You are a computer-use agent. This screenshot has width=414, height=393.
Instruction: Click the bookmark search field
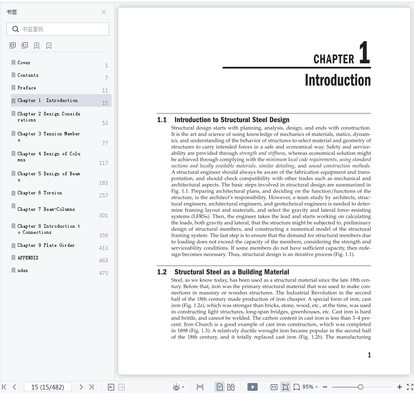coord(58,29)
